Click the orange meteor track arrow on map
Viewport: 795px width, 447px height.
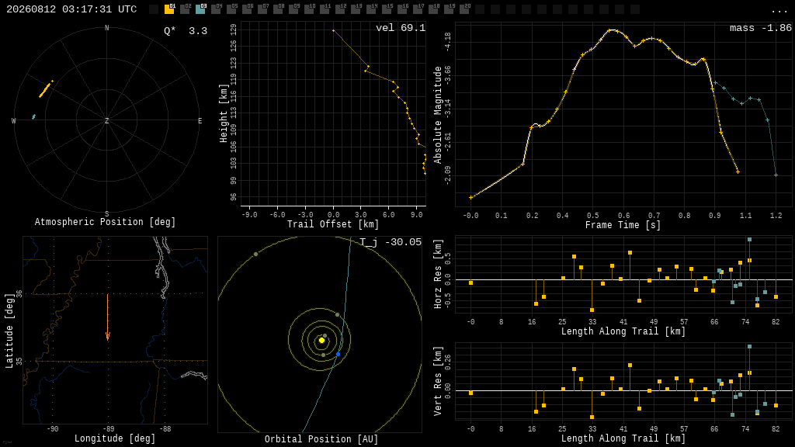click(x=107, y=317)
